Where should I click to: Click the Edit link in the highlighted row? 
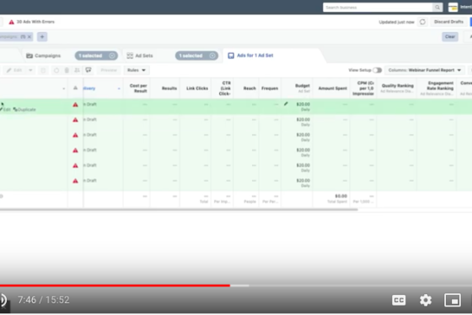tap(5, 109)
